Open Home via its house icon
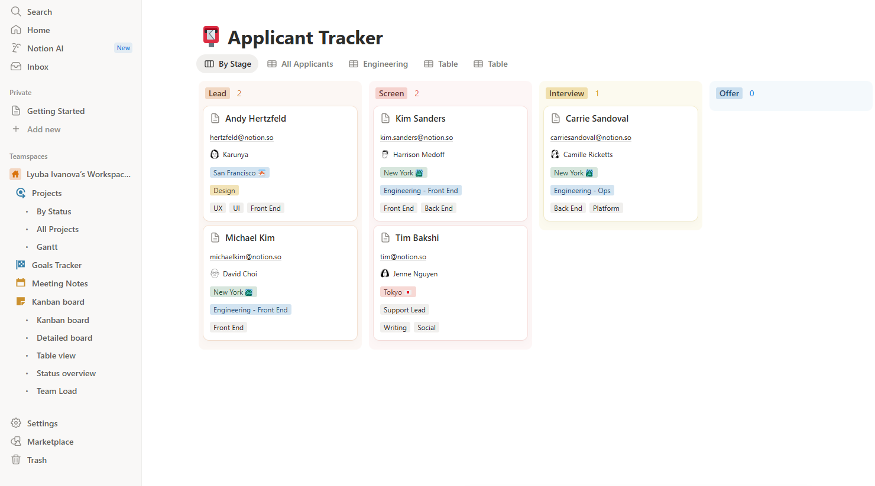The width and height of the screenshot is (875, 486). pos(16,30)
